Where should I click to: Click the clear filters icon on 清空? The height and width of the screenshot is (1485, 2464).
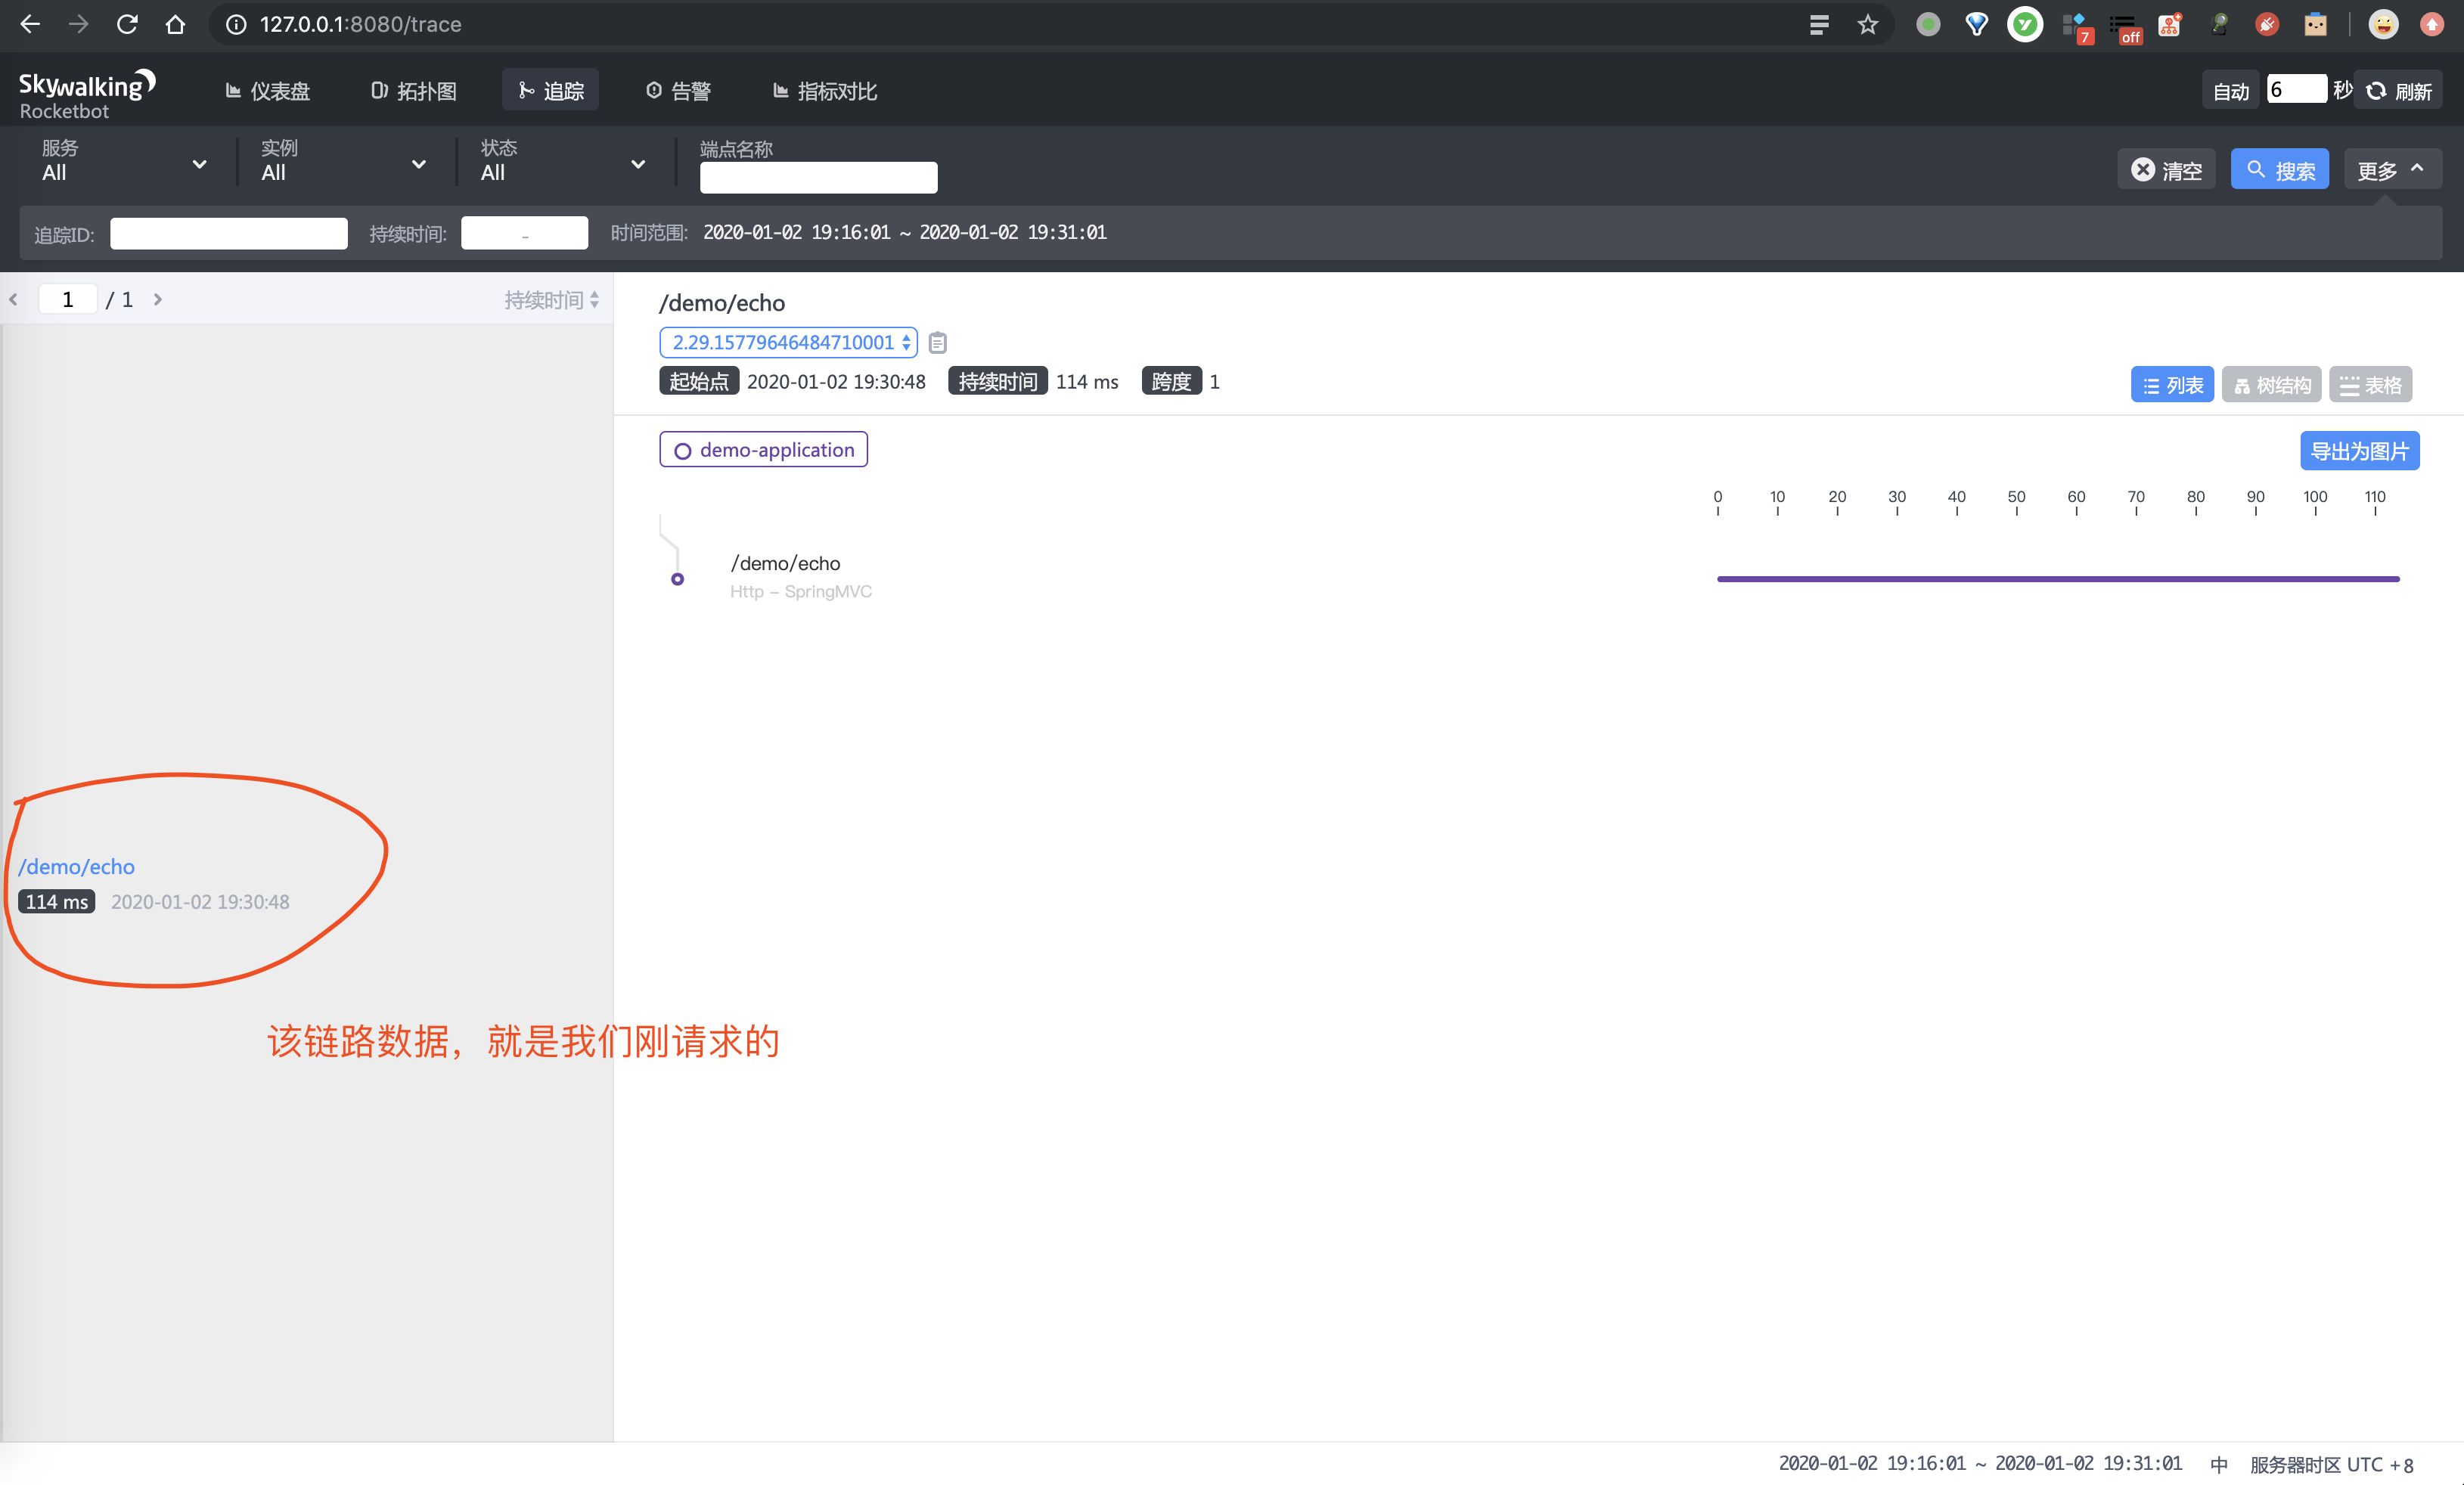point(2144,170)
